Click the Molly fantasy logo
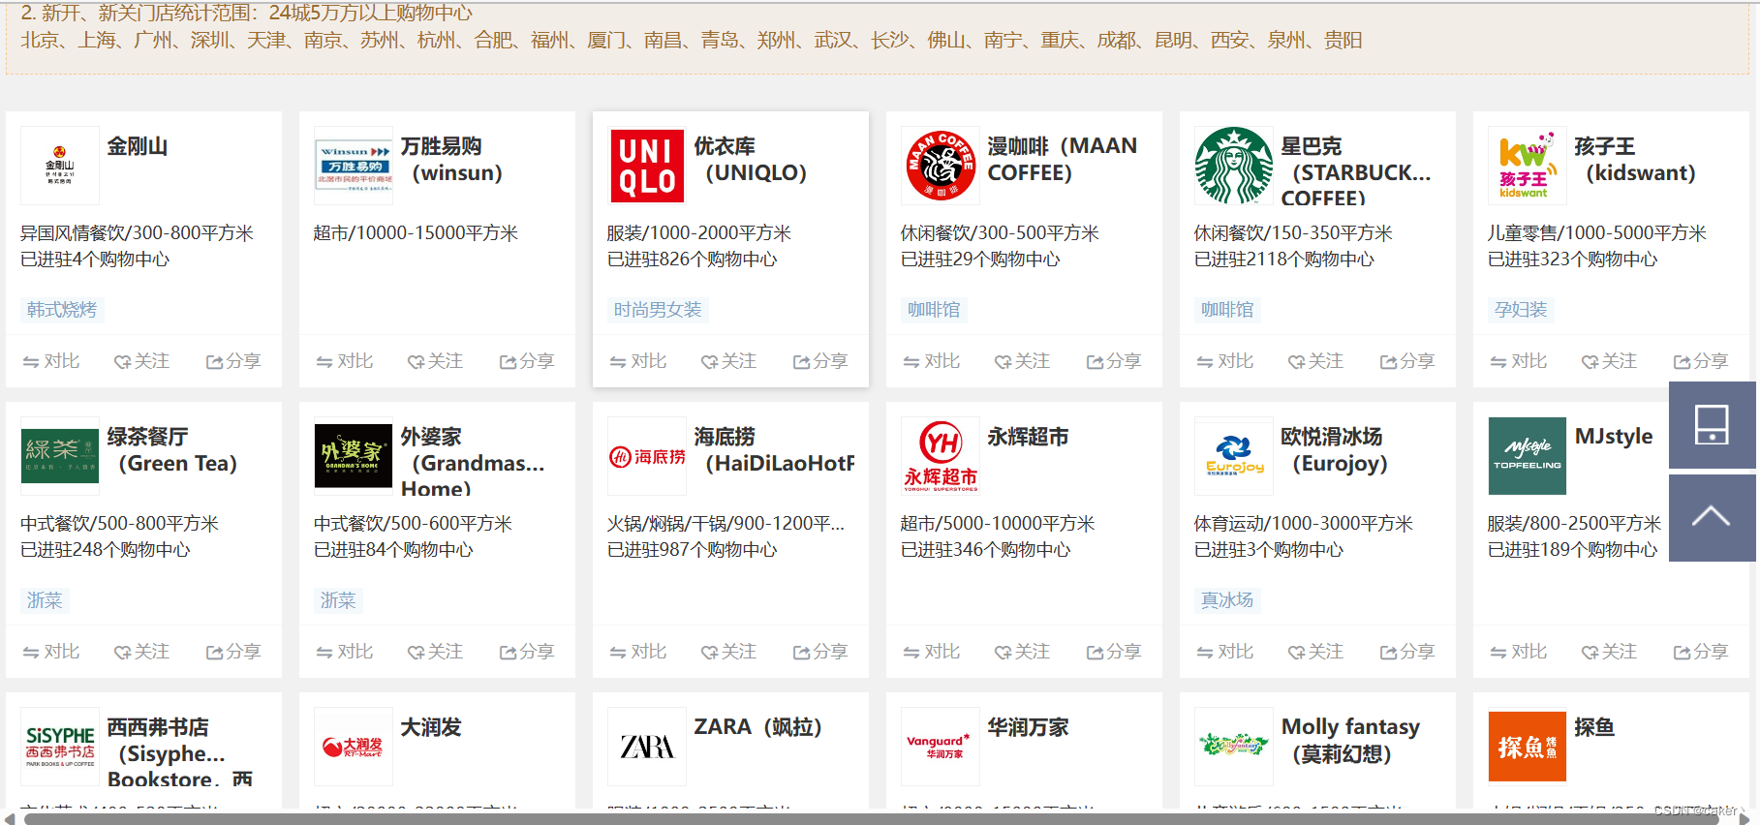 1234,747
